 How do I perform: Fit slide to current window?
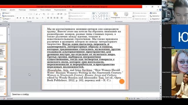[160, 99]
